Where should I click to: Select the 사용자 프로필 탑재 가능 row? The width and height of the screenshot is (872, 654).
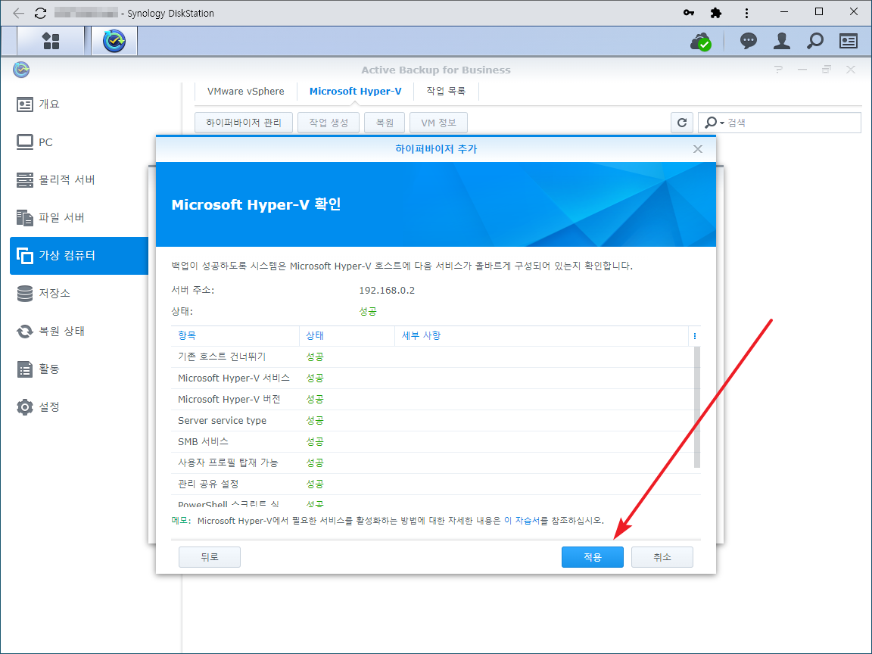[x=433, y=462]
